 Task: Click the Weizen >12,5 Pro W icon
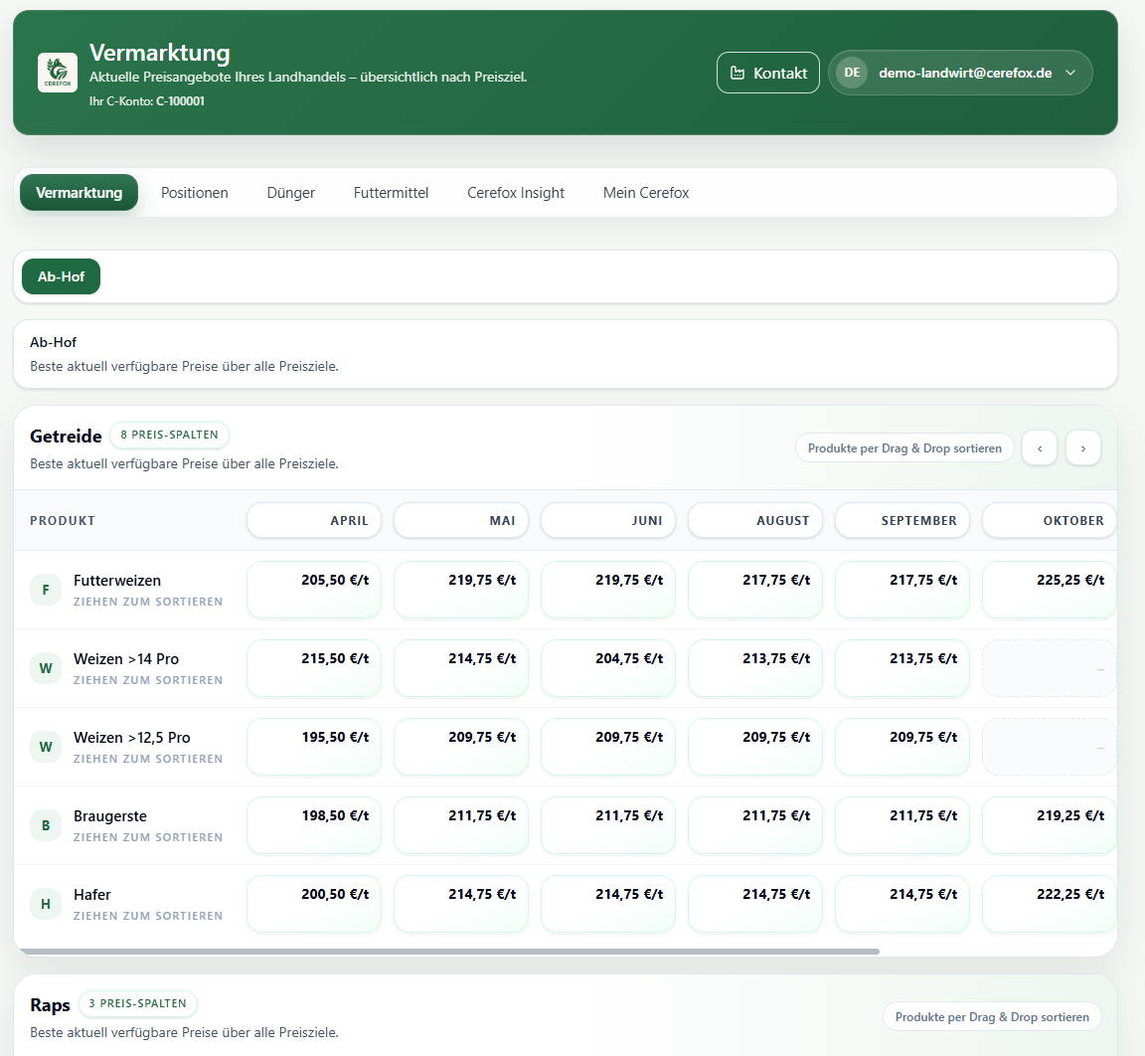(x=46, y=747)
